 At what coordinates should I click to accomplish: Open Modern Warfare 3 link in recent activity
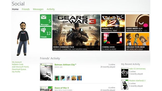click(137, 81)
